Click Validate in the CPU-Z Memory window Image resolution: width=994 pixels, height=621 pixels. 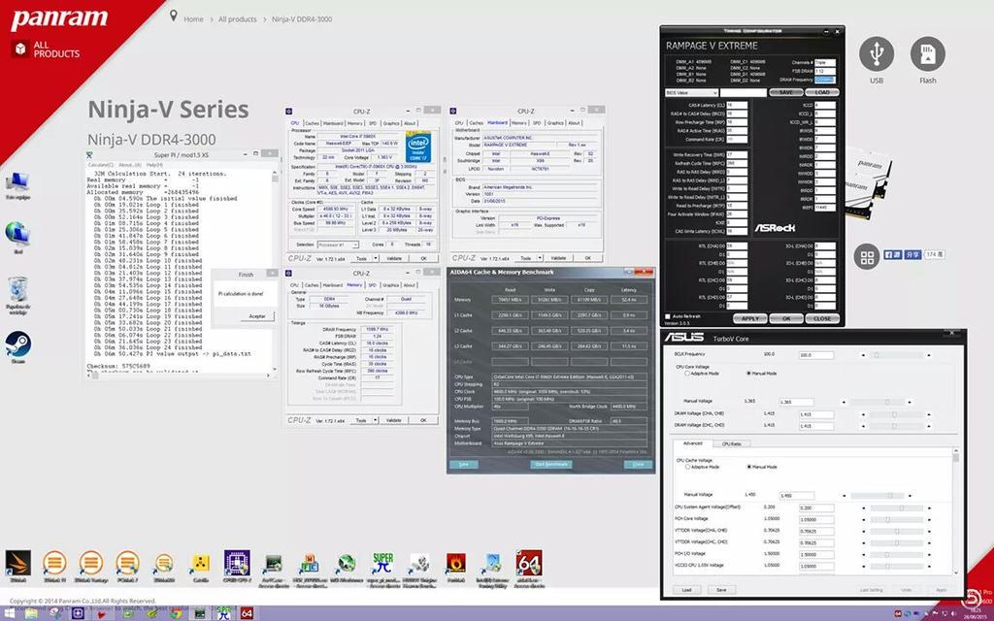(x=394, y=420)
